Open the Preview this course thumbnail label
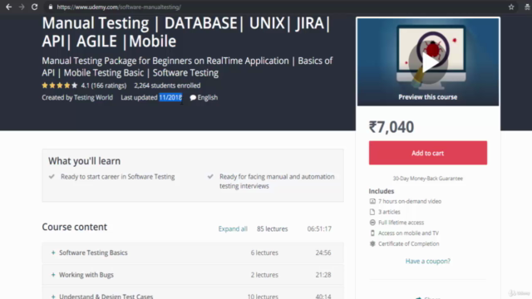 pos(428,97)
